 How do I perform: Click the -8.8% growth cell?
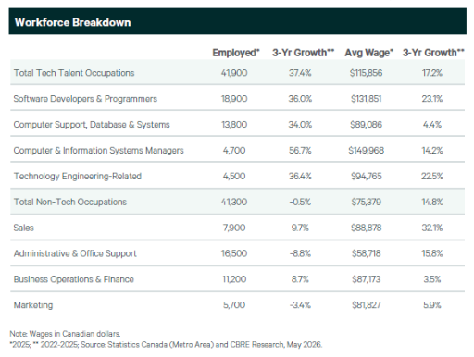click(x=300, y=253)
